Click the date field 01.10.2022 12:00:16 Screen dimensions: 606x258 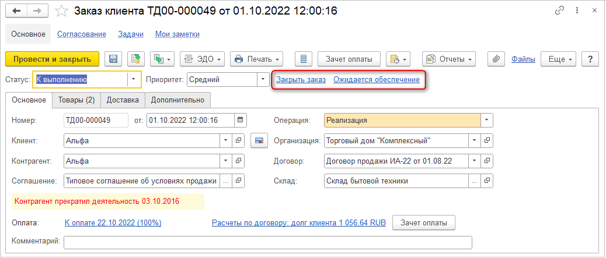[x=190, y=120]
